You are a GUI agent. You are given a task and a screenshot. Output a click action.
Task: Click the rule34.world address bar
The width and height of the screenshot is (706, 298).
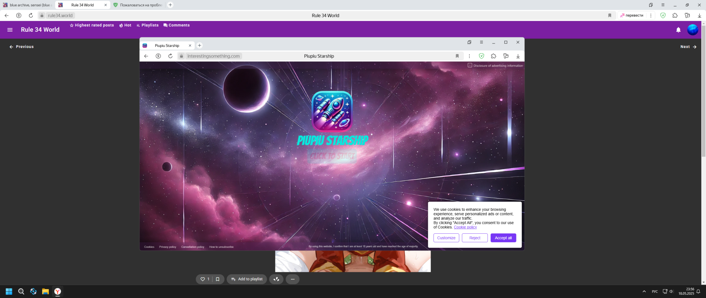60,16
